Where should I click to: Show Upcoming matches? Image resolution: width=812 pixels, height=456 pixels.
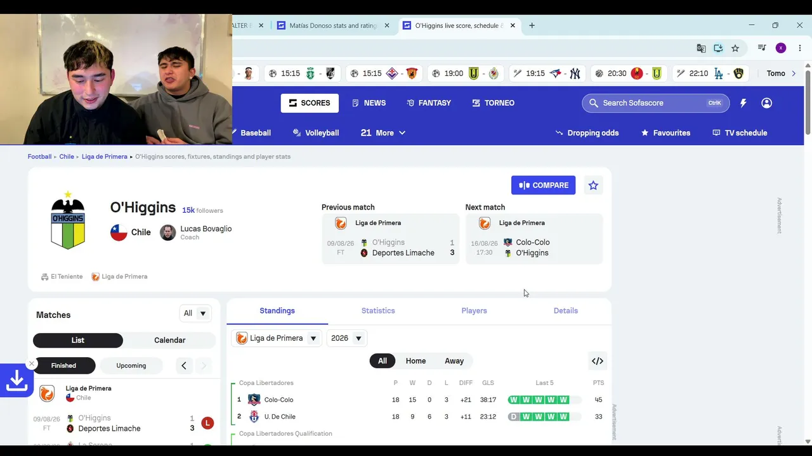coord(131,365)
